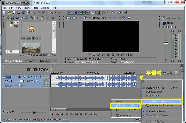This screenshot has height=123, width=186.
Task: Open the Tools menu
Action: pos(35,8)
